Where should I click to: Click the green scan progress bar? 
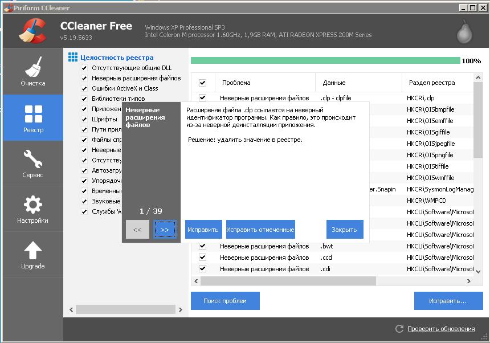click(325, 60)
